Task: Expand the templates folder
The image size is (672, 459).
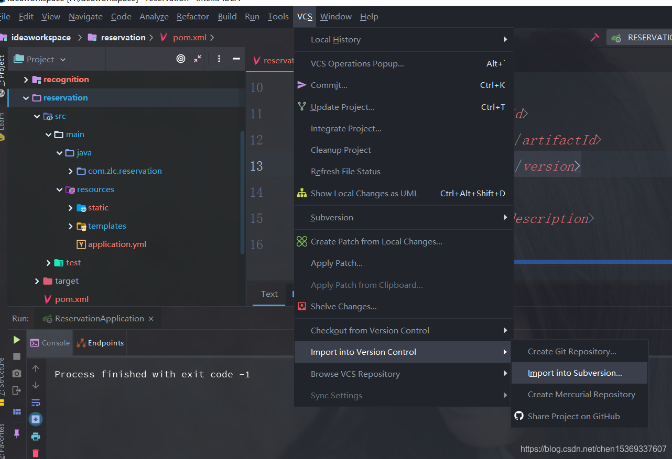Action: 71,226
